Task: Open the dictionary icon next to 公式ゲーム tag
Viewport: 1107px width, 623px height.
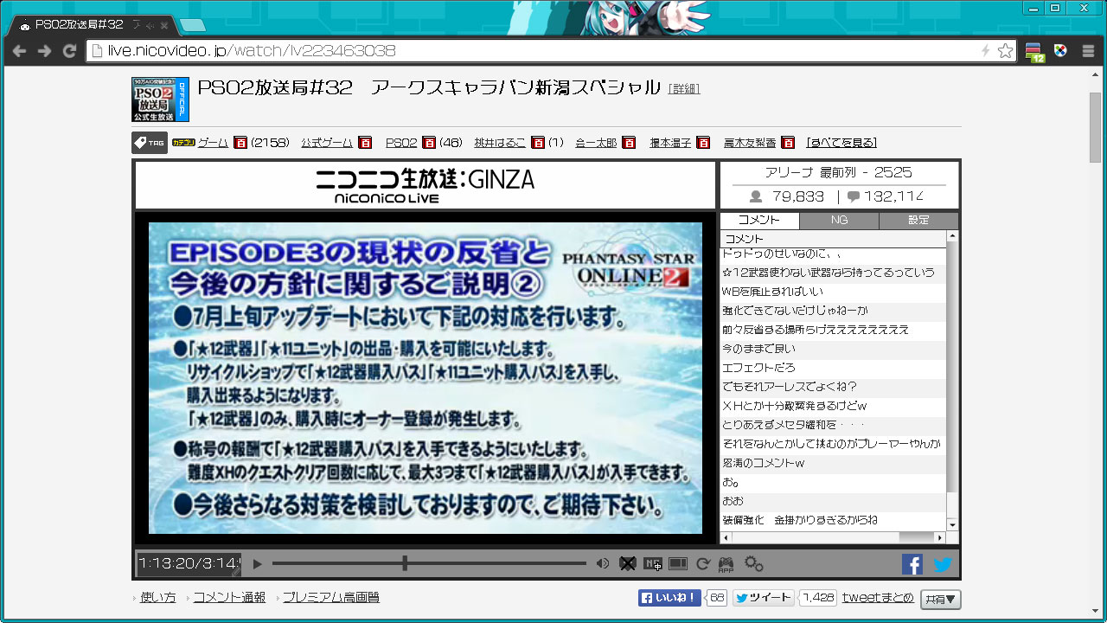Action: [365, 143]
